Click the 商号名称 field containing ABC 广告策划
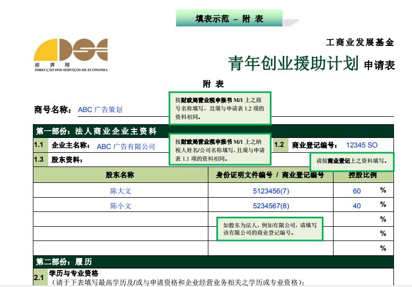Viewport: 412px width, 287px height. (x=100, y=110)
